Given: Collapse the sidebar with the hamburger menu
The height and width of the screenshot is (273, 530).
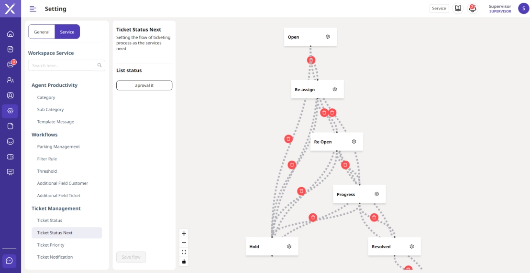Looking at the screenshot, I should coord(33,9).
